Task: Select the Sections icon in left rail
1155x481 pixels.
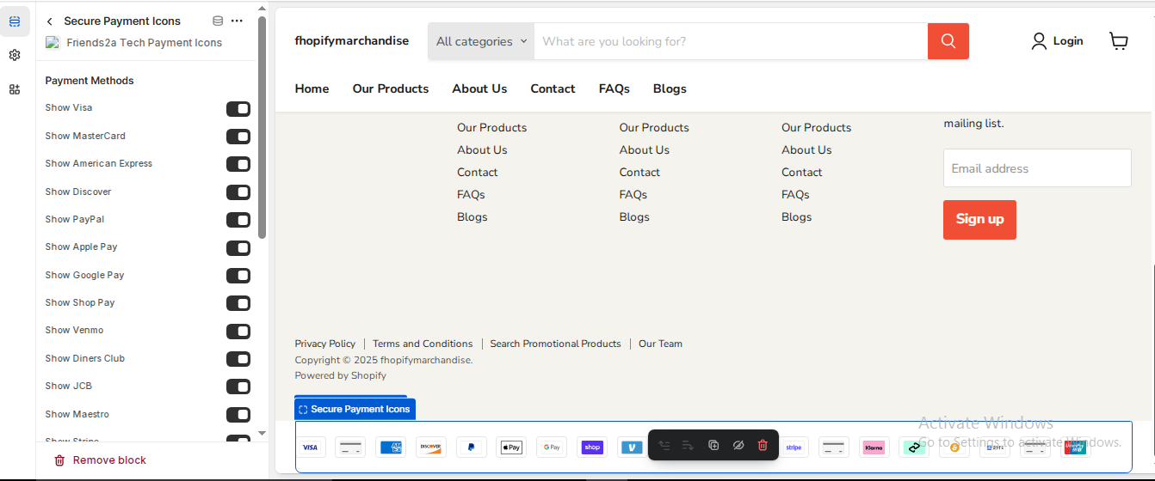Action: click(x=15, y=21)
